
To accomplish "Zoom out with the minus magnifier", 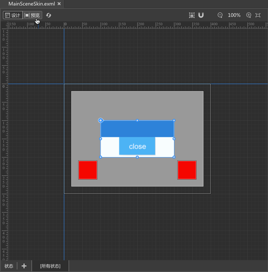I will (x=220, y=15).
